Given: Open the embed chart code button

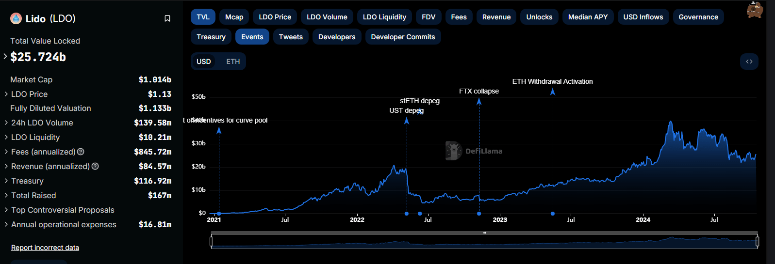Looking at the screenshot, I should click(749, 62).
